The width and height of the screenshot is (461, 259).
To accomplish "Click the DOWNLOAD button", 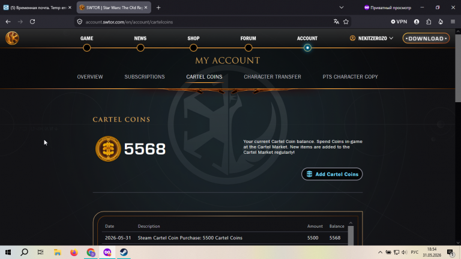I will tap(426, 38).
